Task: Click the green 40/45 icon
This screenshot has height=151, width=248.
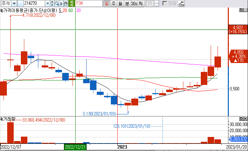Action: [x=71, y=3]
